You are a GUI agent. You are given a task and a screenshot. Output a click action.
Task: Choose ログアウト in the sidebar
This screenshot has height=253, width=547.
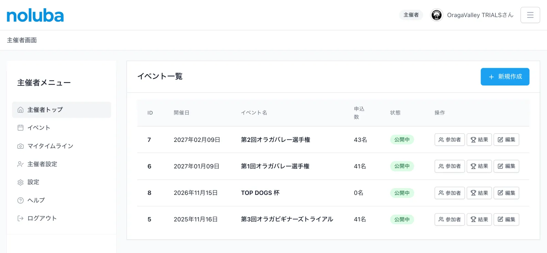[x=62, y=218]
